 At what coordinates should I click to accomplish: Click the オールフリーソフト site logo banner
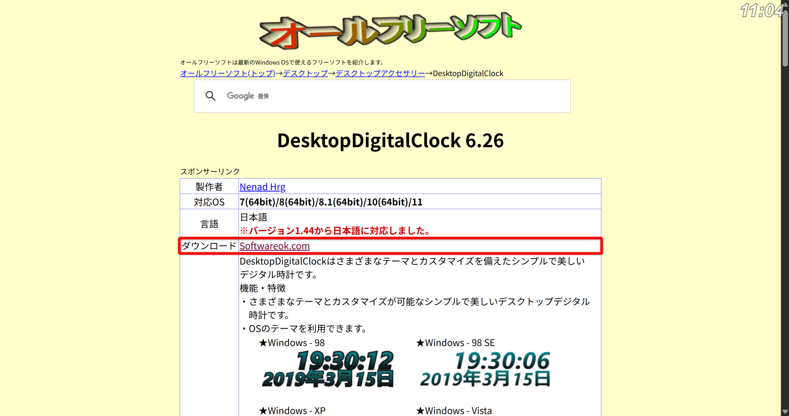(390, 31)
